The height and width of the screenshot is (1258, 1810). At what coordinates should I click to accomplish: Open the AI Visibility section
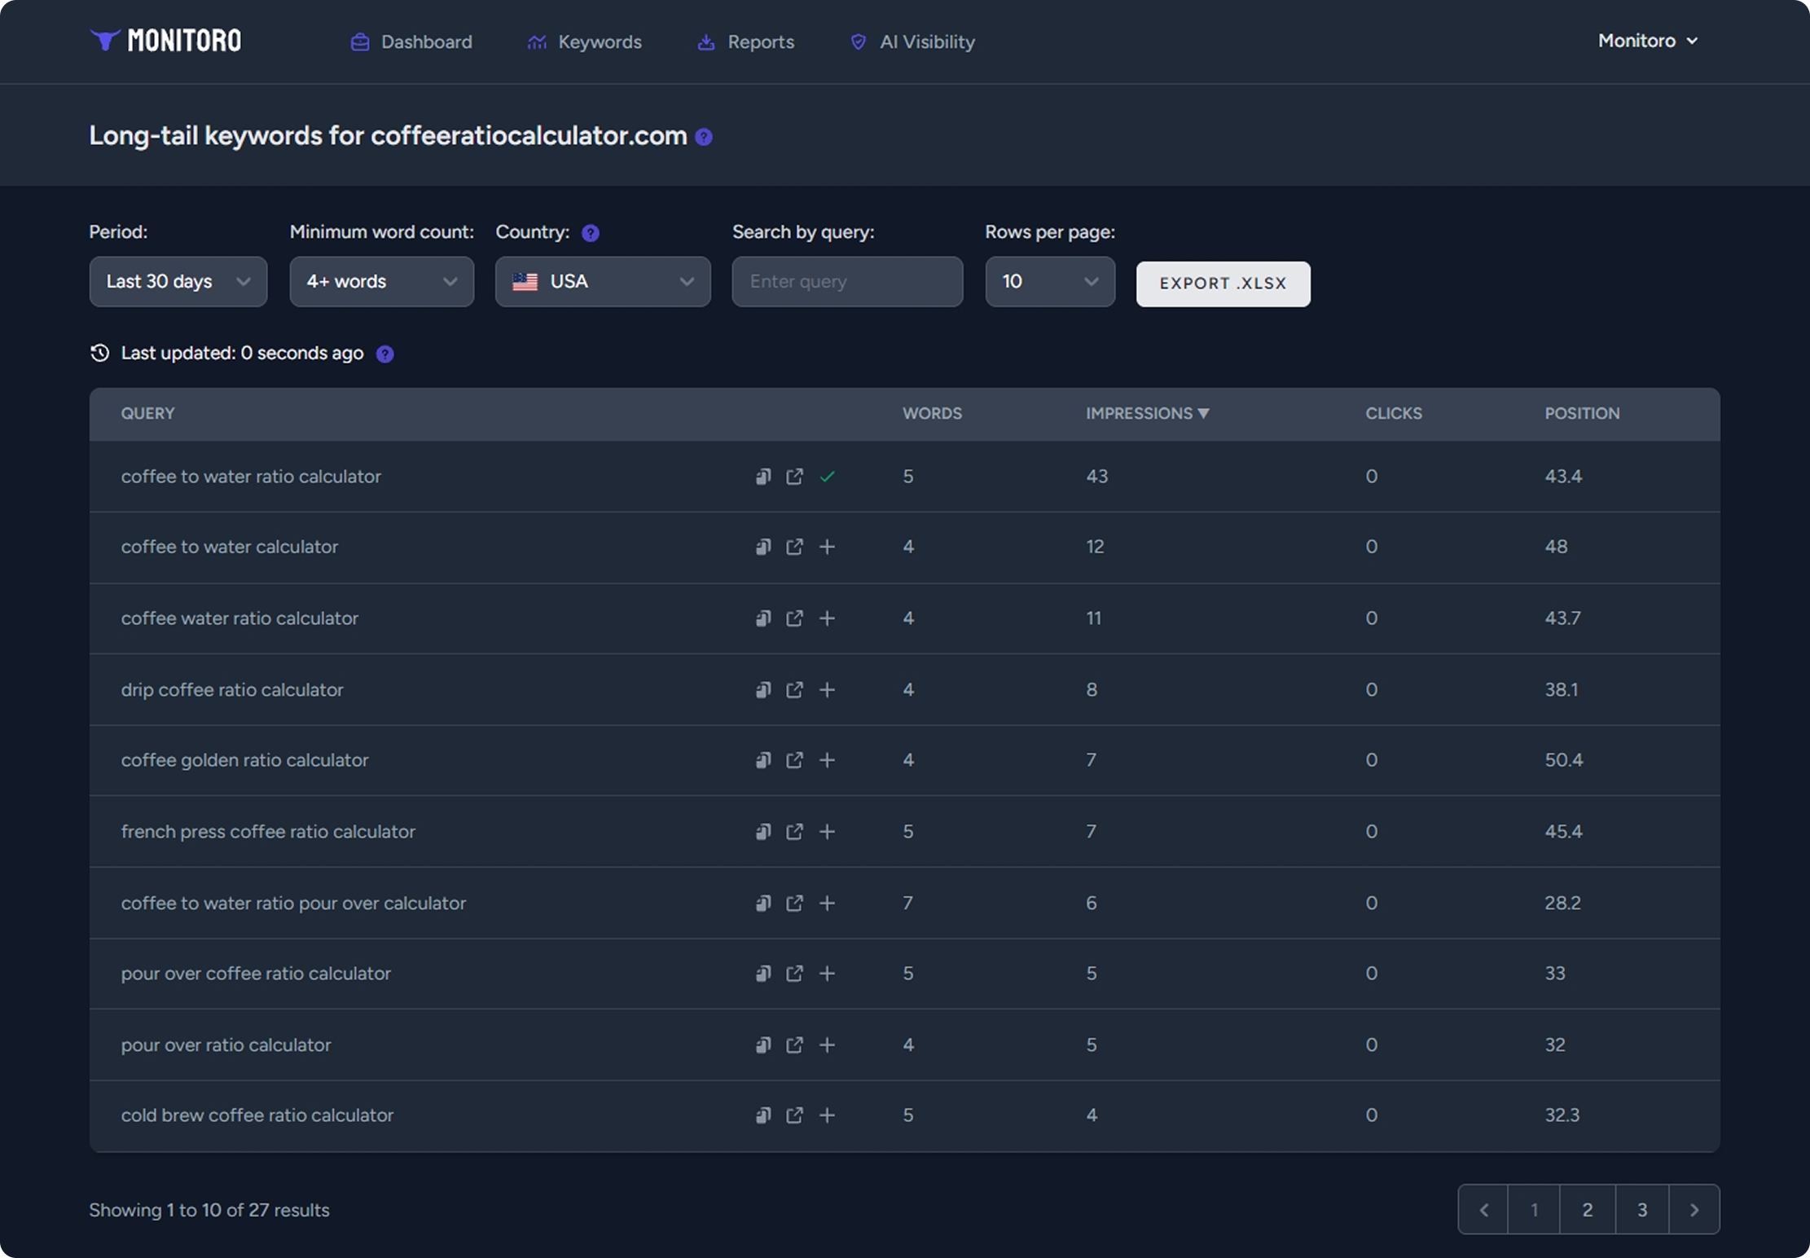click(912, 42)
